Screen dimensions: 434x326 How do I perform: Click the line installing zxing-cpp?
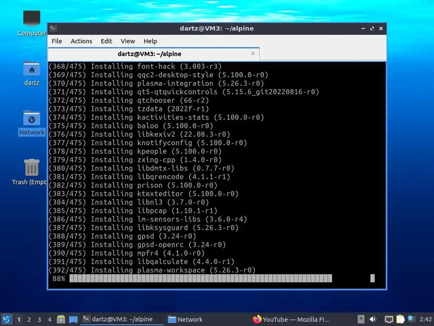click(135, 160)
